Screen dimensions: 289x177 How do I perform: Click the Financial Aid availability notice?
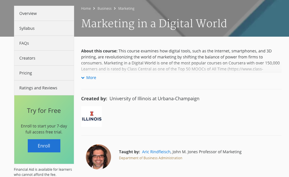point(43,172)
